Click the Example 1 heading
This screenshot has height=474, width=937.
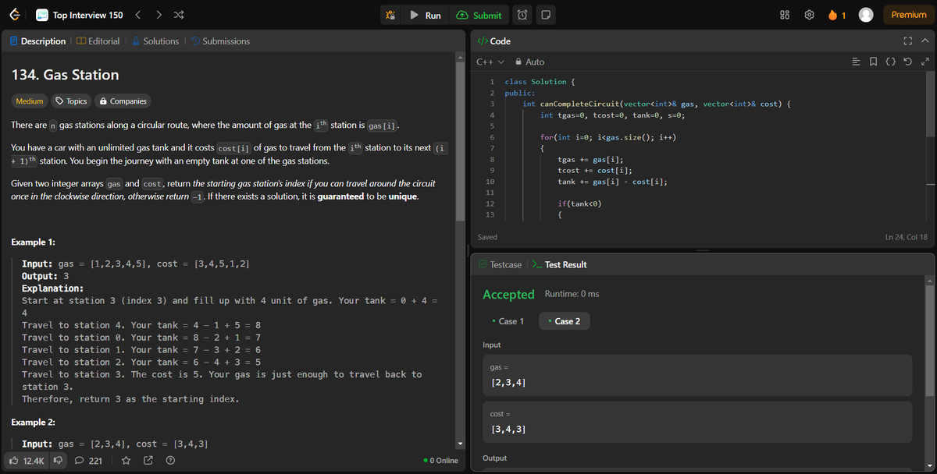click(x=34, y=242)
